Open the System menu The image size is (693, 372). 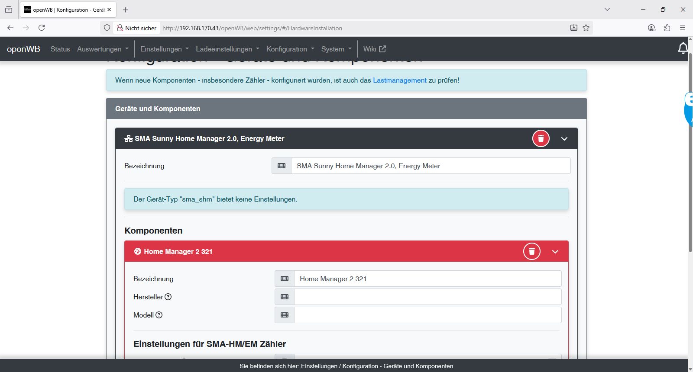(x=336, y=49)
